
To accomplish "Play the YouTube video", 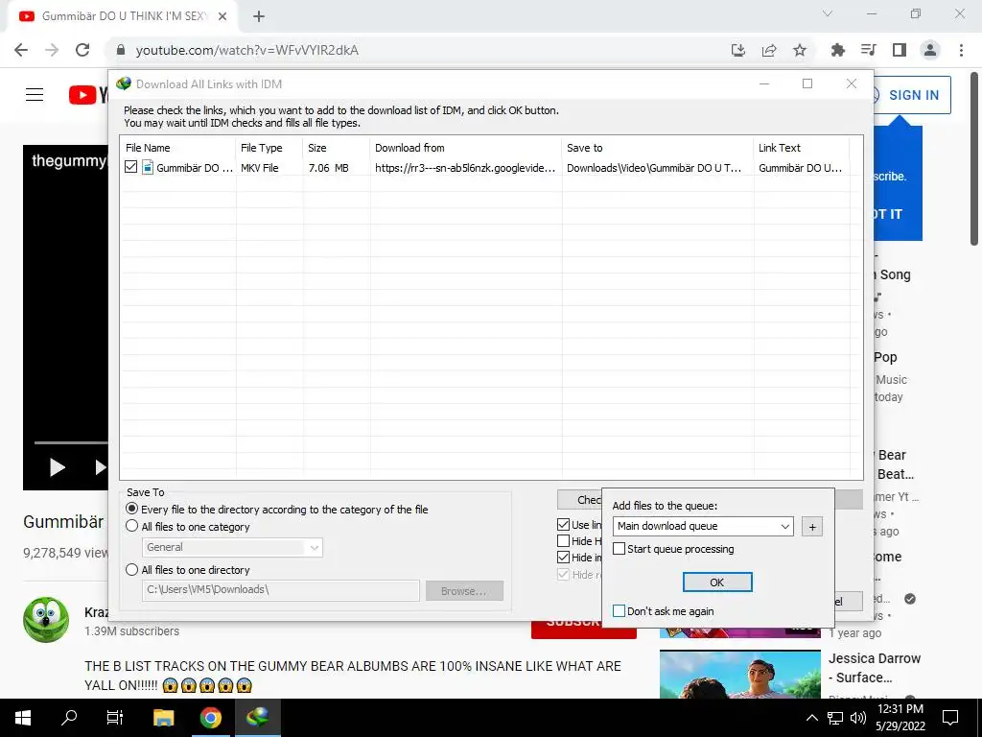I will pos(57,467).
